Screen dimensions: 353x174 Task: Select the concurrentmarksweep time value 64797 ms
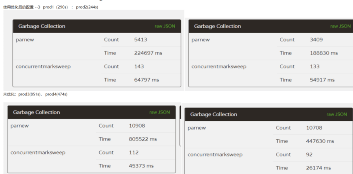[145, 80]
